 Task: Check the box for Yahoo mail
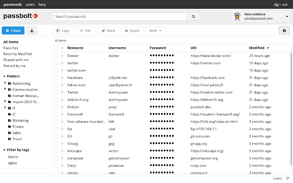(56, 85)
